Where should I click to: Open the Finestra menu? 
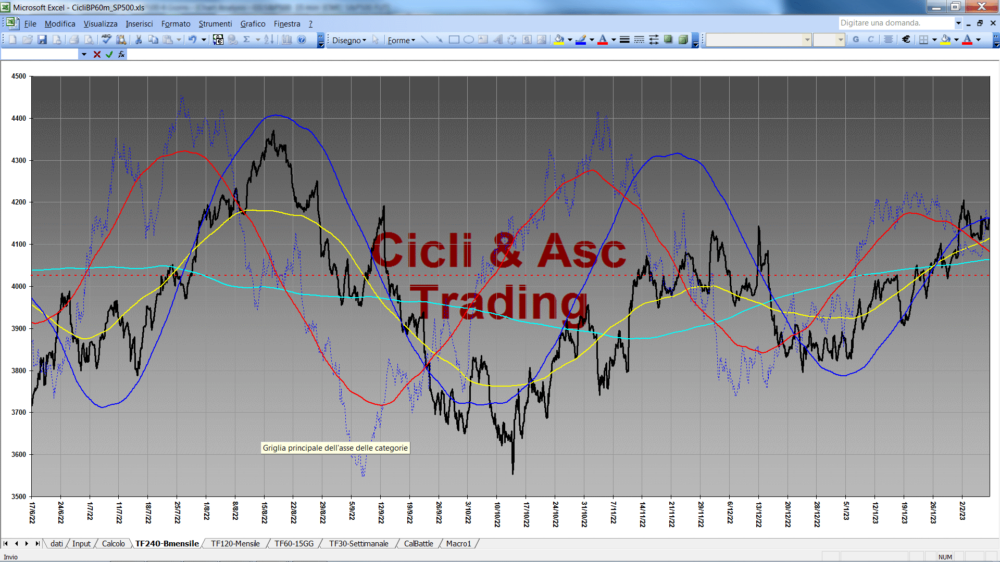(x=287, y=23)
